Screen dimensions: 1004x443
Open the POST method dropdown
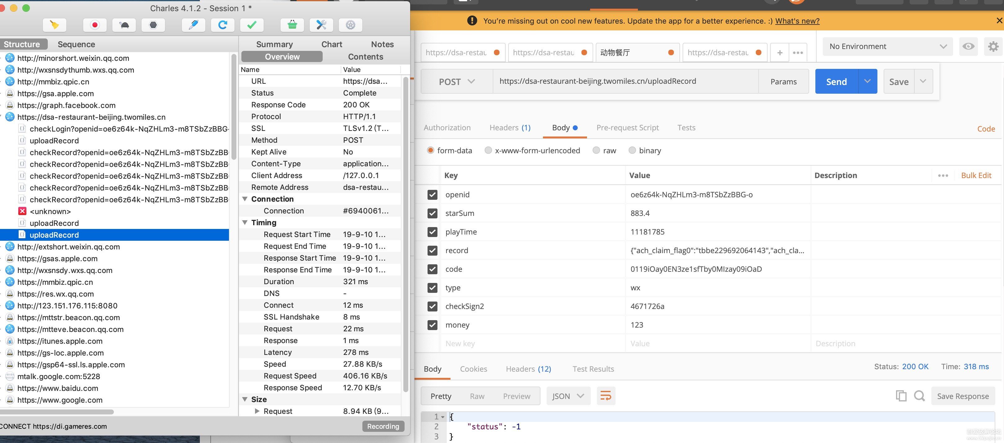point(457,81)
